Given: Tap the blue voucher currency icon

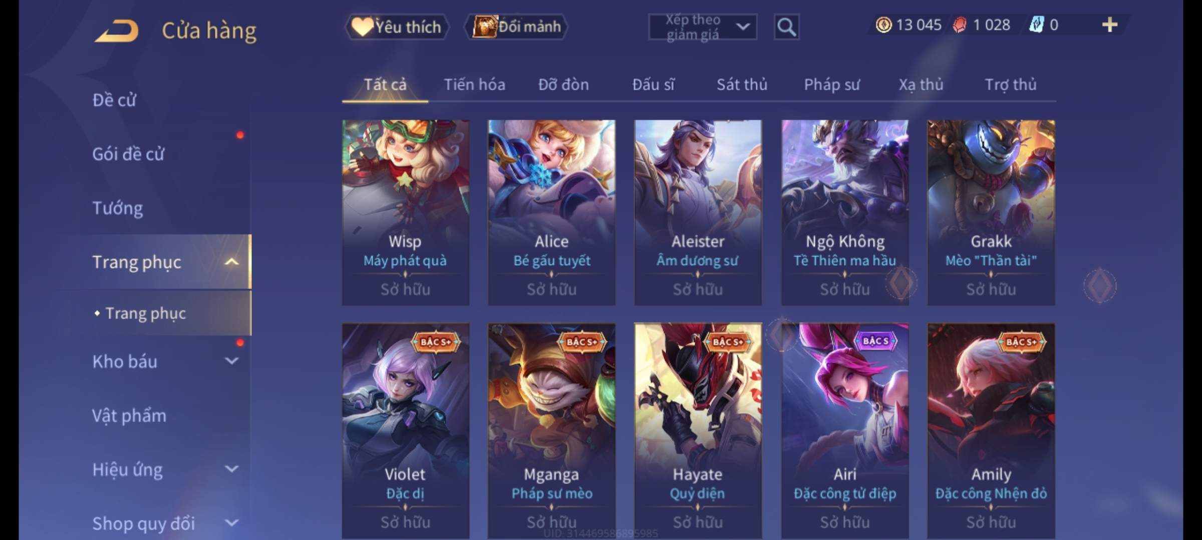Looking at the screenshot, I should [x=1036, y=24].
